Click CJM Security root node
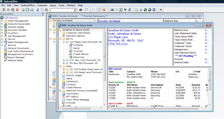 [11, 18]
